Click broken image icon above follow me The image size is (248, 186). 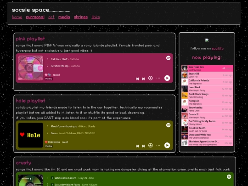click(x=207, y=40)
